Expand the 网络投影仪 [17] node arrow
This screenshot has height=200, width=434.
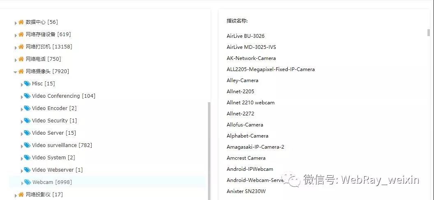[x=16, y=195]
